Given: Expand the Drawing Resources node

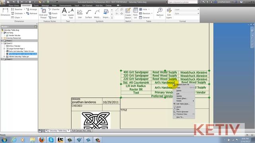Looking at the screenshot, I should [2, 38].
